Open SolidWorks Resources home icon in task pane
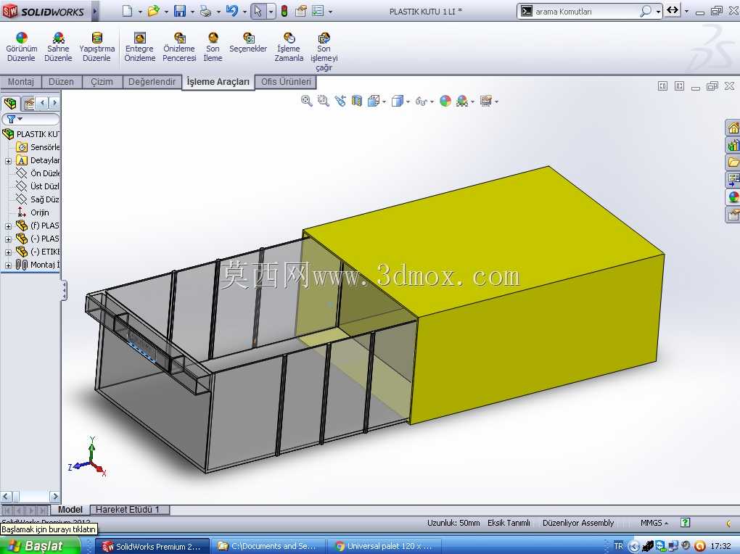The height and width of the screenshot is (554, 740). coord(733,128)
